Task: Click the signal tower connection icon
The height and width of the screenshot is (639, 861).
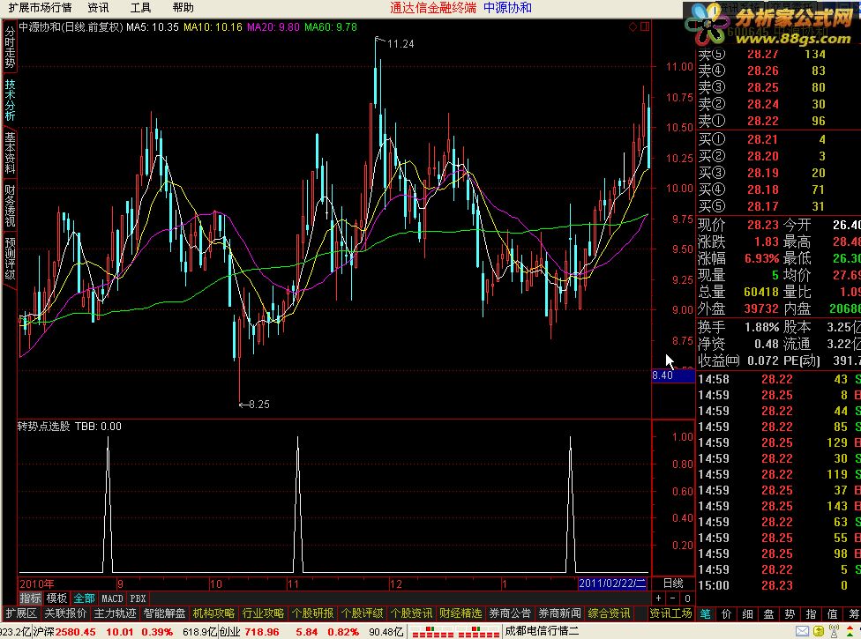Action: tap(834, 631)
